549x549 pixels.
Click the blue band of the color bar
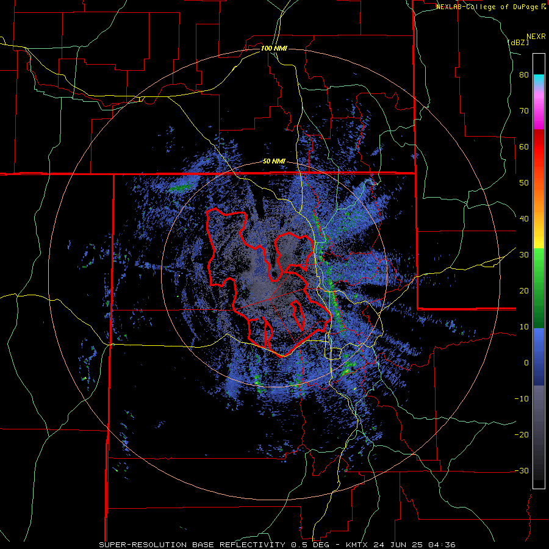point(539,357)
